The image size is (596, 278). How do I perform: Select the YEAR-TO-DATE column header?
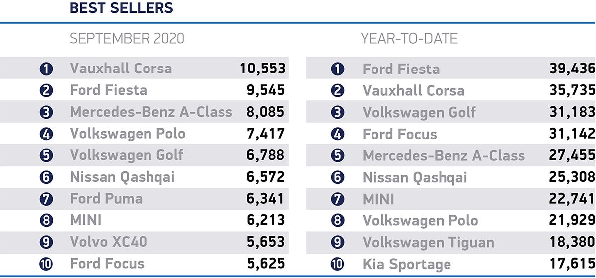(409, 39)
